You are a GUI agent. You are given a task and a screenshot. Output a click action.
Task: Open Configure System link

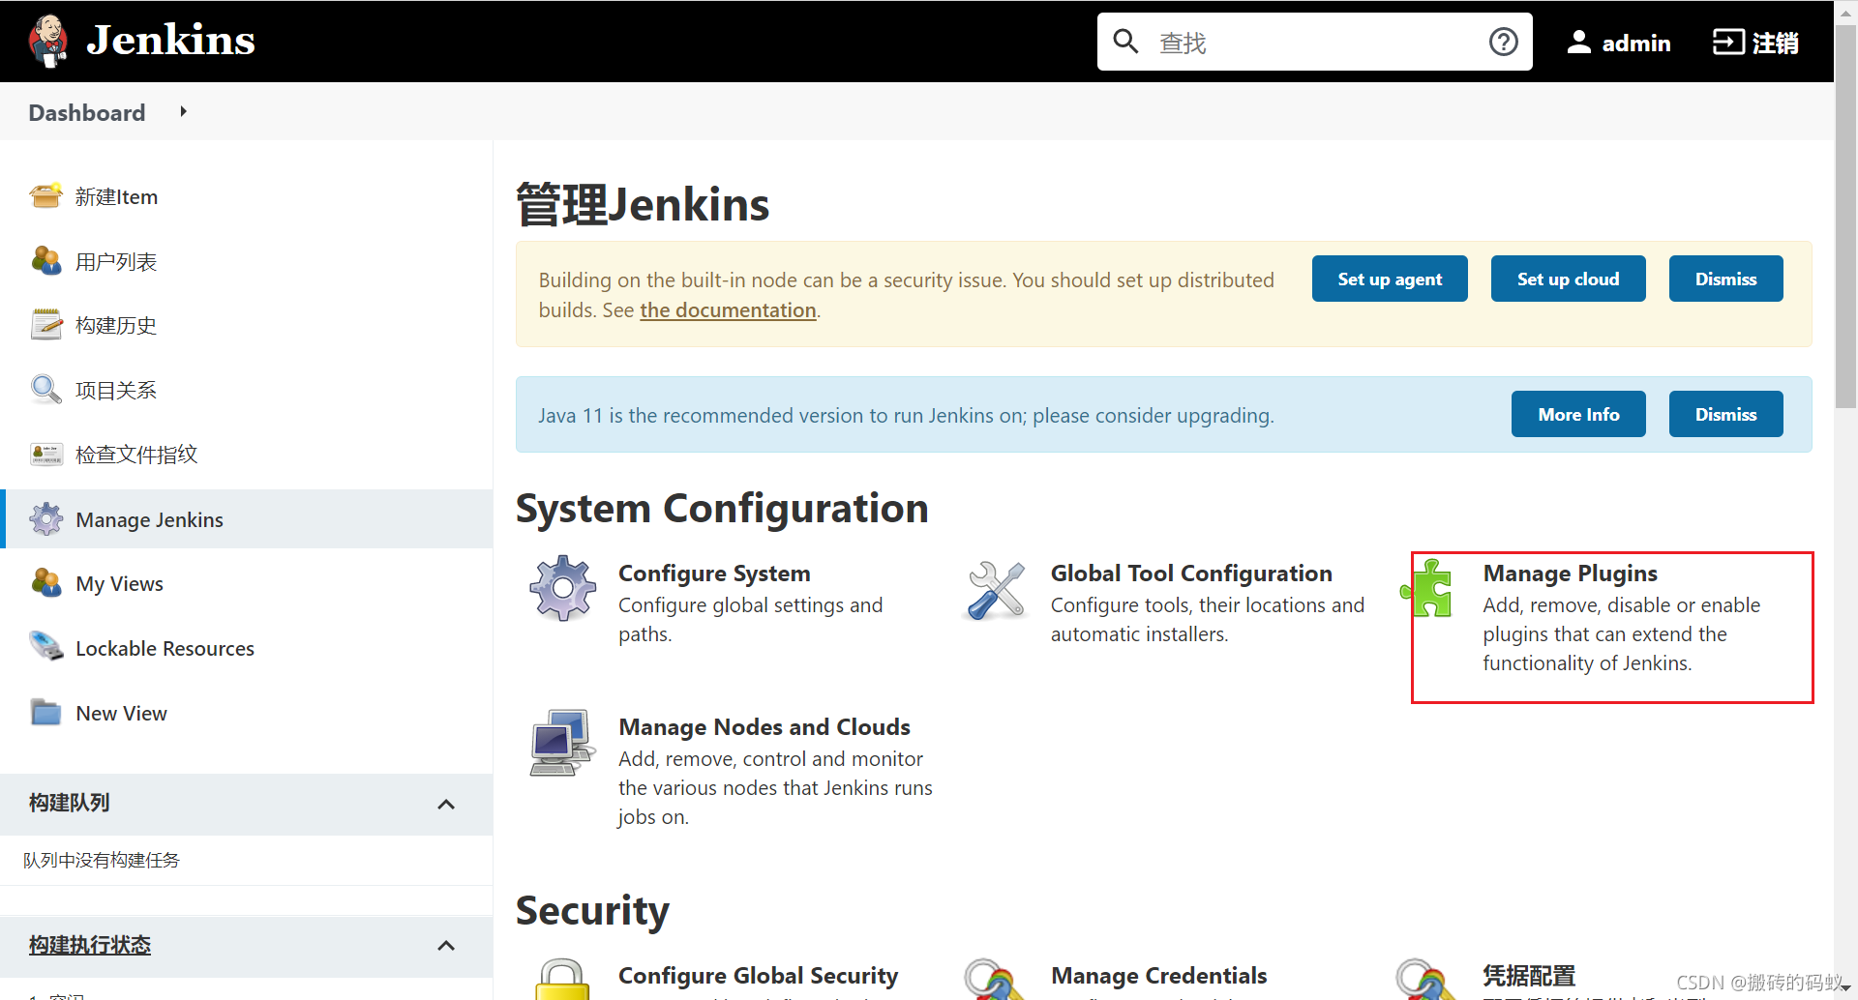click(714, 573)
